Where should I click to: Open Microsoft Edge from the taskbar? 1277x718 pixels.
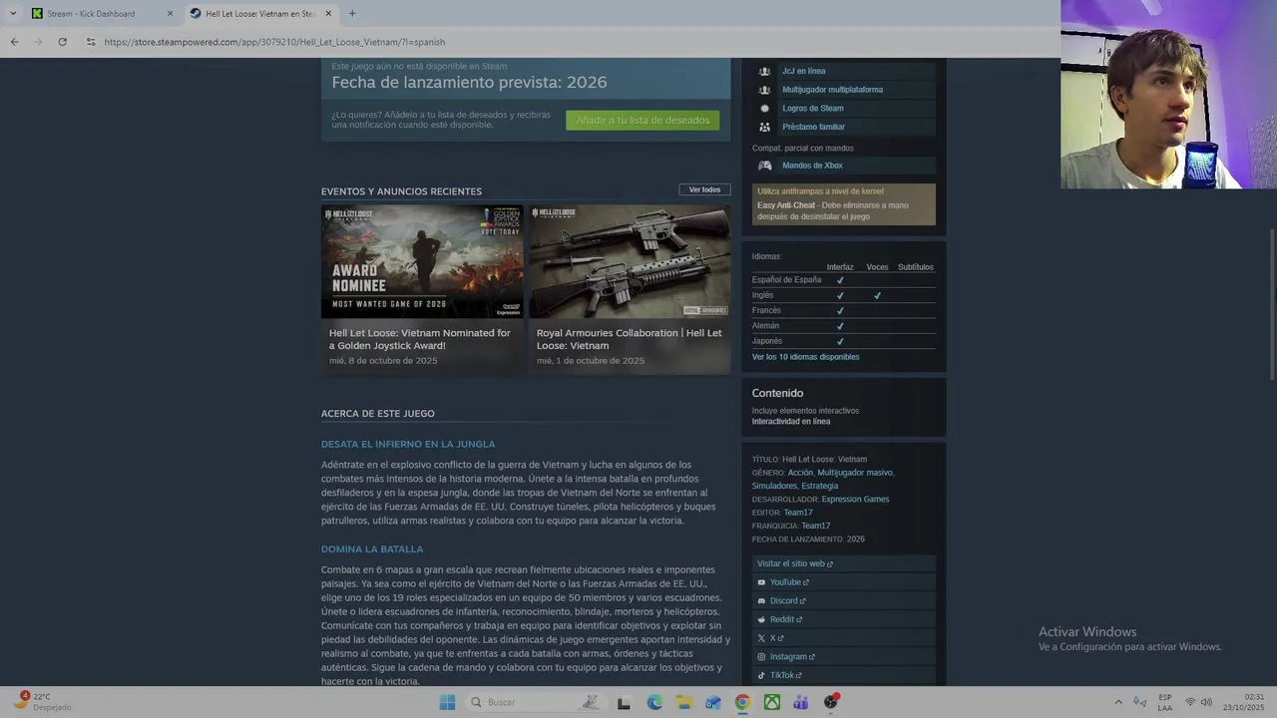point(654,702)
